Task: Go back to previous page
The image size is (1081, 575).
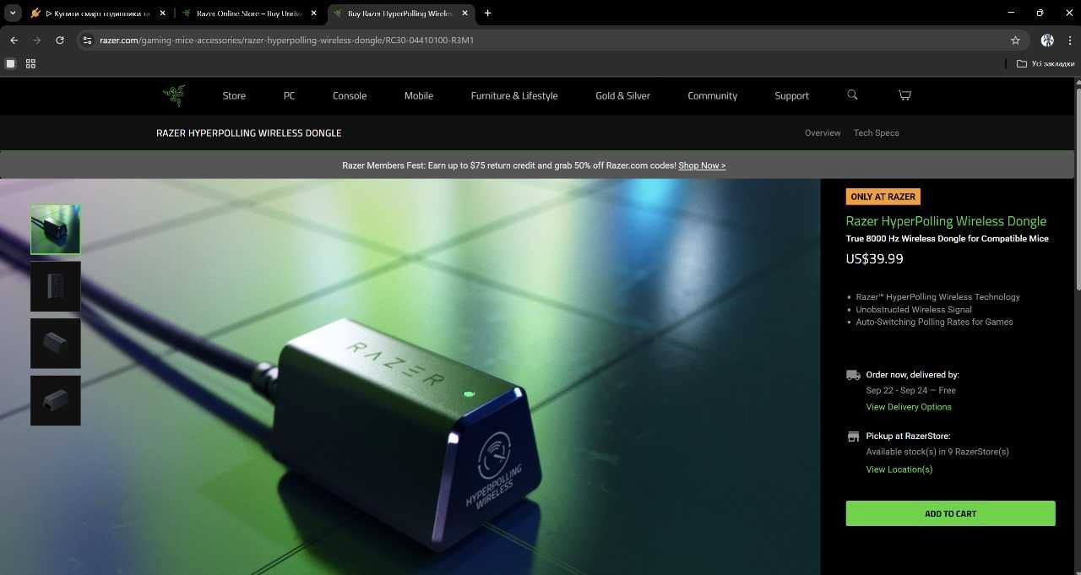Action: pos(14,40)
